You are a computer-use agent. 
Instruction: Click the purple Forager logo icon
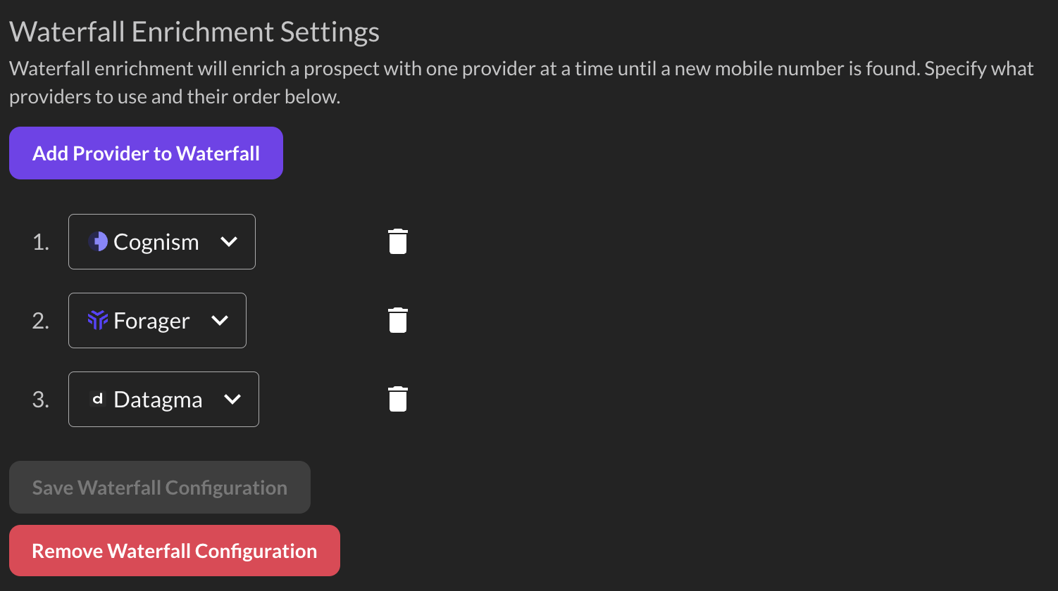tap(98, 320)
